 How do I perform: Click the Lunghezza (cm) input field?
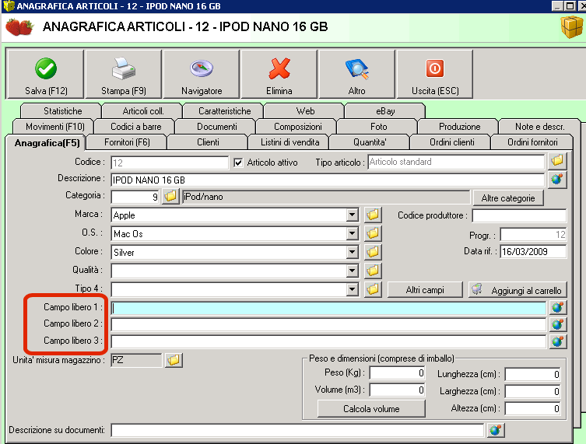tap(532, 374)
